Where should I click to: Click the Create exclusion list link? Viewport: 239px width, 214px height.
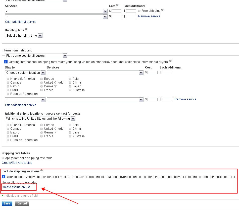pos(16,187)
